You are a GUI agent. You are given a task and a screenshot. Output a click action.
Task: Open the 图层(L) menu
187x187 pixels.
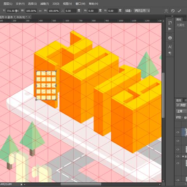coord(8,4)
